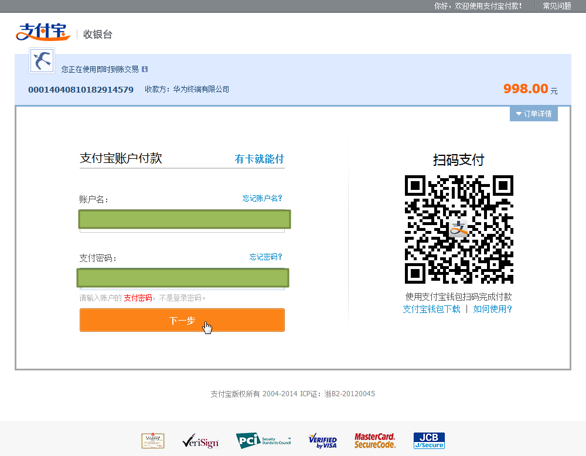Click 忘记密码? link

[265, 257]
